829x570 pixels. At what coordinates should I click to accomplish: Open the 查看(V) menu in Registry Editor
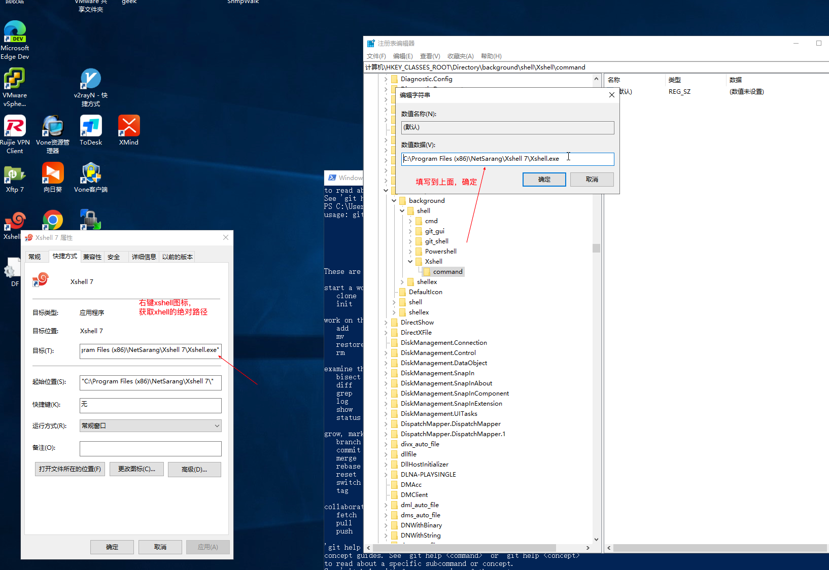click(430, 56)
